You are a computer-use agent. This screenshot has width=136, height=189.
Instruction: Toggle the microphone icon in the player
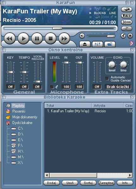(x=123, y=36)
